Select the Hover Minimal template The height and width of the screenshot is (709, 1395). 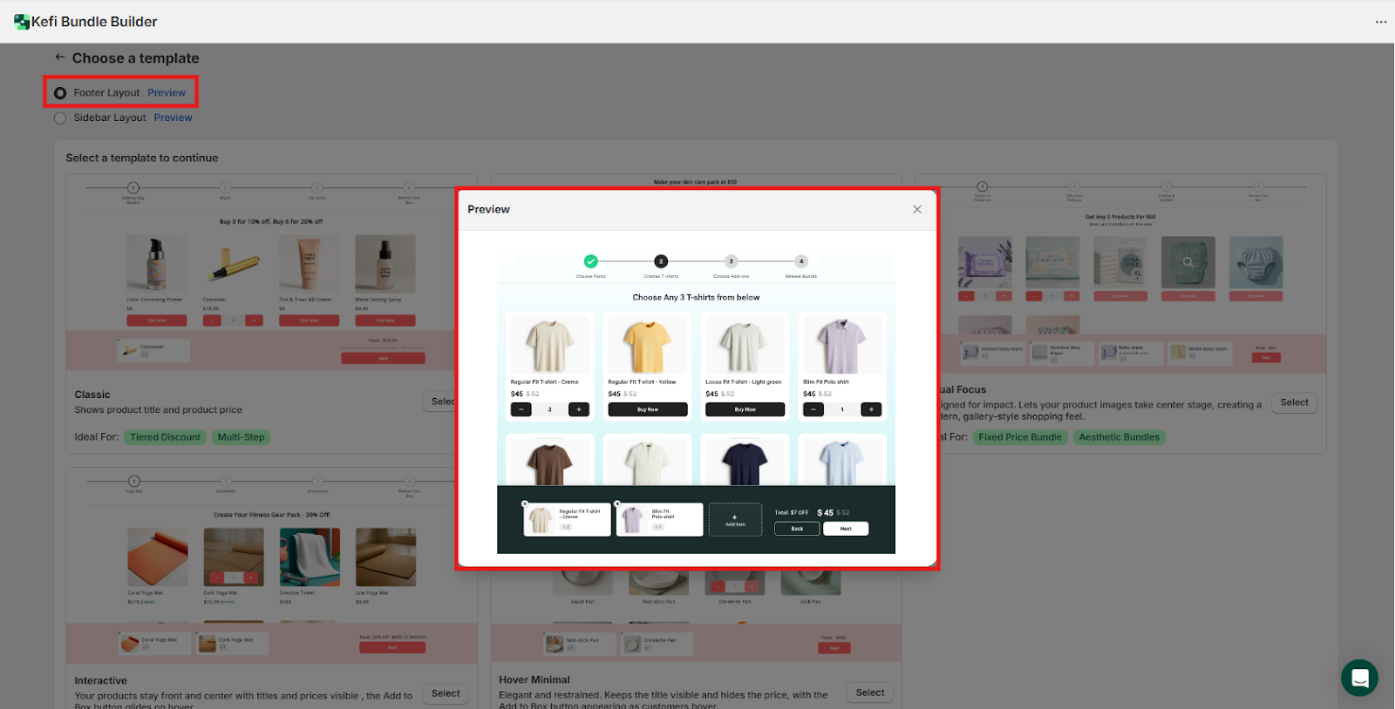[869, 692]
